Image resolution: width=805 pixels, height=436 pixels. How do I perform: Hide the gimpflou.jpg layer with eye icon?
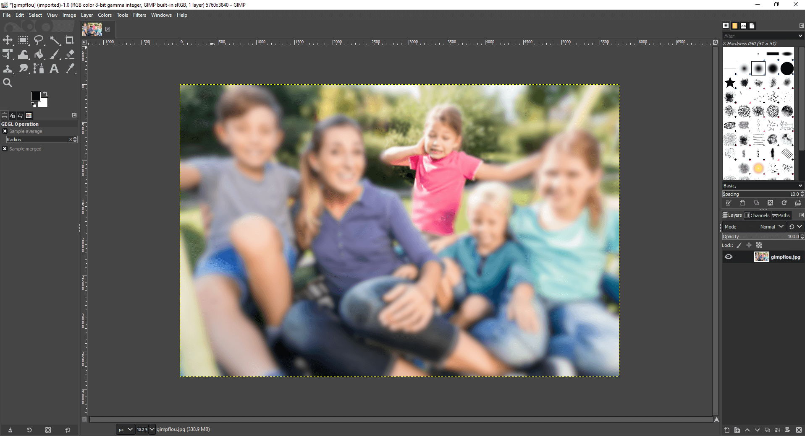click(x=729, y=257)
